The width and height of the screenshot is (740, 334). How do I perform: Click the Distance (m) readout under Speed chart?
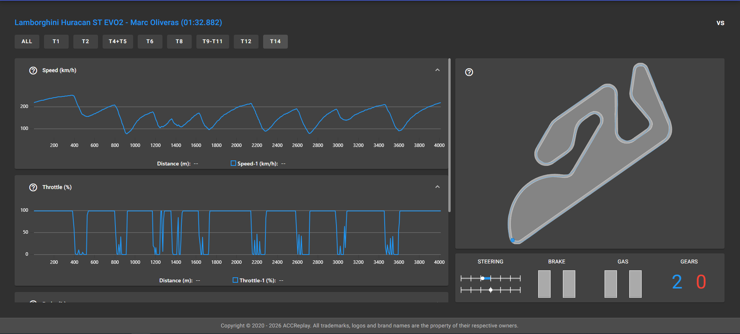(x=178, y=164)
